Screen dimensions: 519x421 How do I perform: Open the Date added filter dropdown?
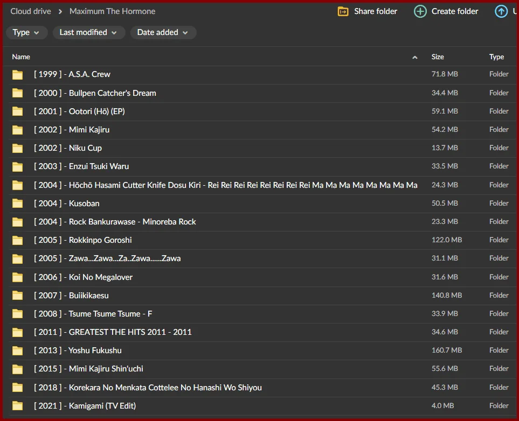[163, 32]
